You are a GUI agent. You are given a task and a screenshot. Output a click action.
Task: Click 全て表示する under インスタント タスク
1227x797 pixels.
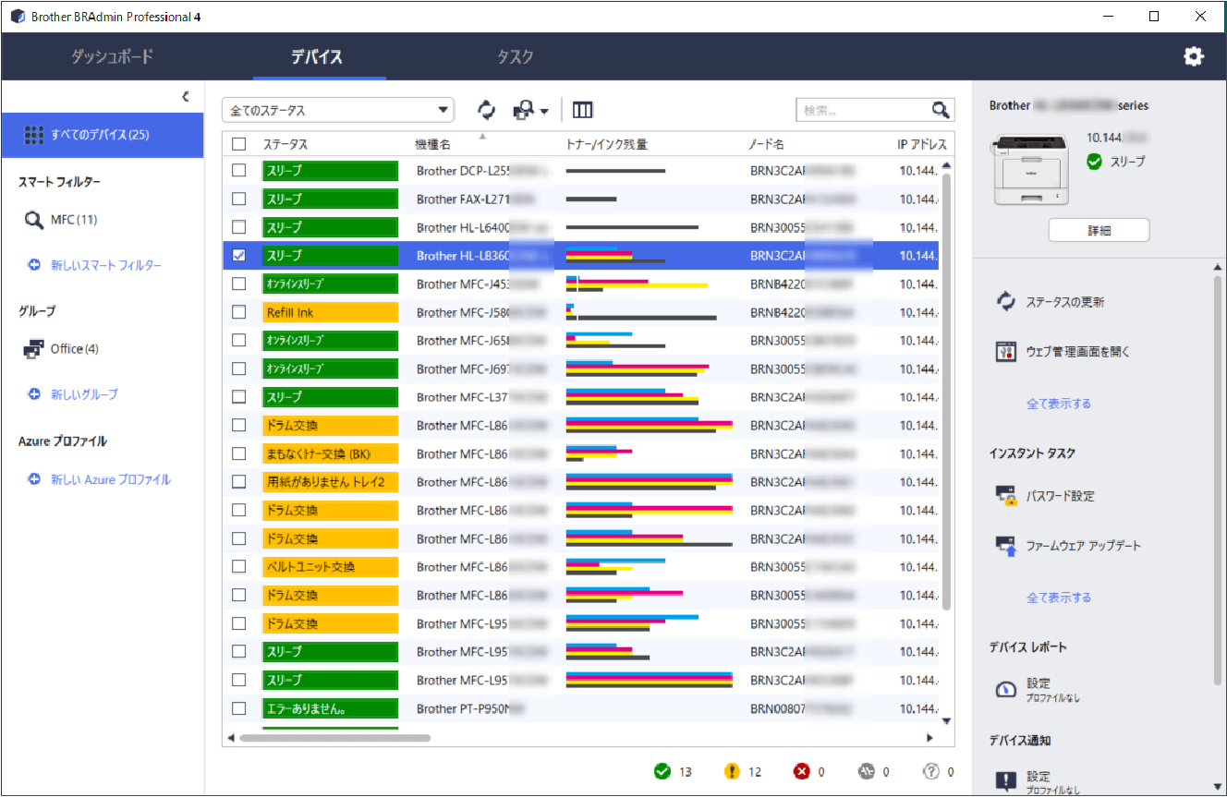point(1059,598)
